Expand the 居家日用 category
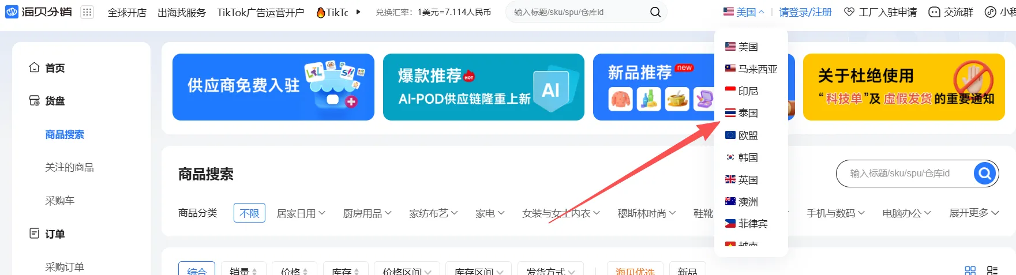Image resolution: width=1016 pixels, height=275 pixels. tap(301, 213)
